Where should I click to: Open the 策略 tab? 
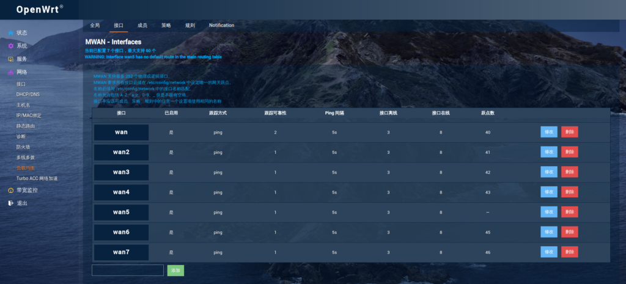click(166, 26)
